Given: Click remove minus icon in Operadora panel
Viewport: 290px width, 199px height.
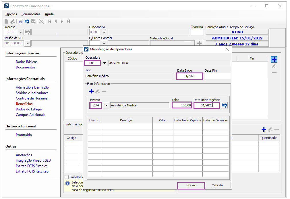Looking at the screenshot, I should click(274, 72).
